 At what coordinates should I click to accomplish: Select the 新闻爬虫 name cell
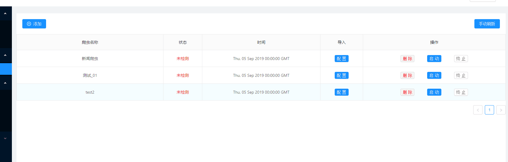(x=90, y=59)
